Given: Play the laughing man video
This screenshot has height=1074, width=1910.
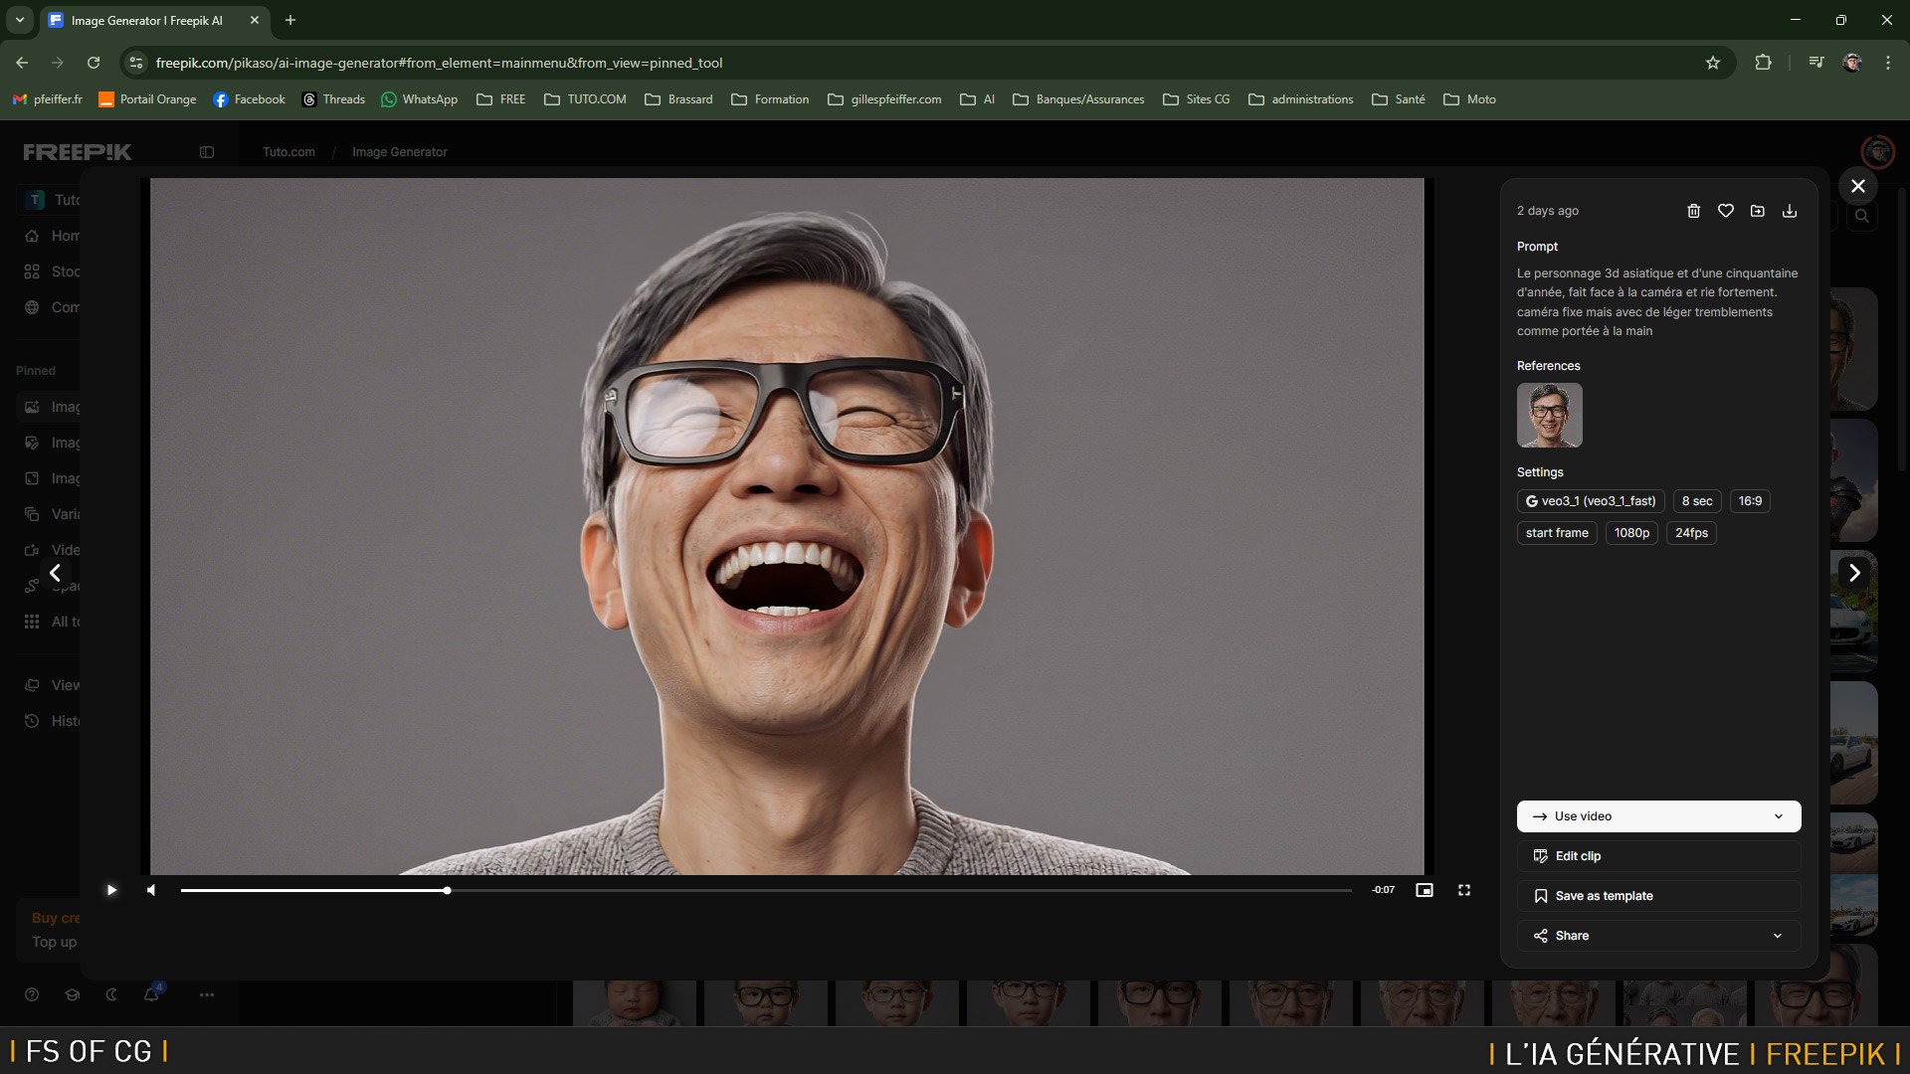Looking at the screenshot, I should coord(111,890).
